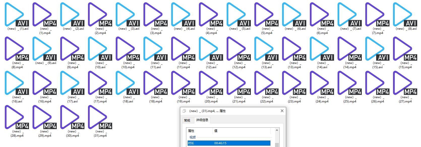
Task: Click the (new) _(4).mp4 file name
Action: tap(211, 31)
